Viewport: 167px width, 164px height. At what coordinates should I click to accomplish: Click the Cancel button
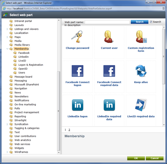(154, 158)
